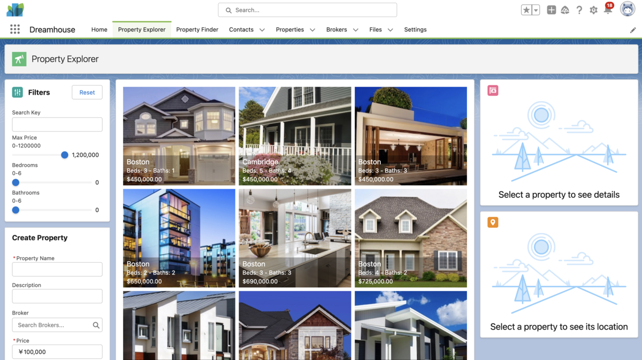Image resolution: width=642 pixels, height=360 pixels.
Task: Click the Create Property heading
Action: click(x=40, y=238)
